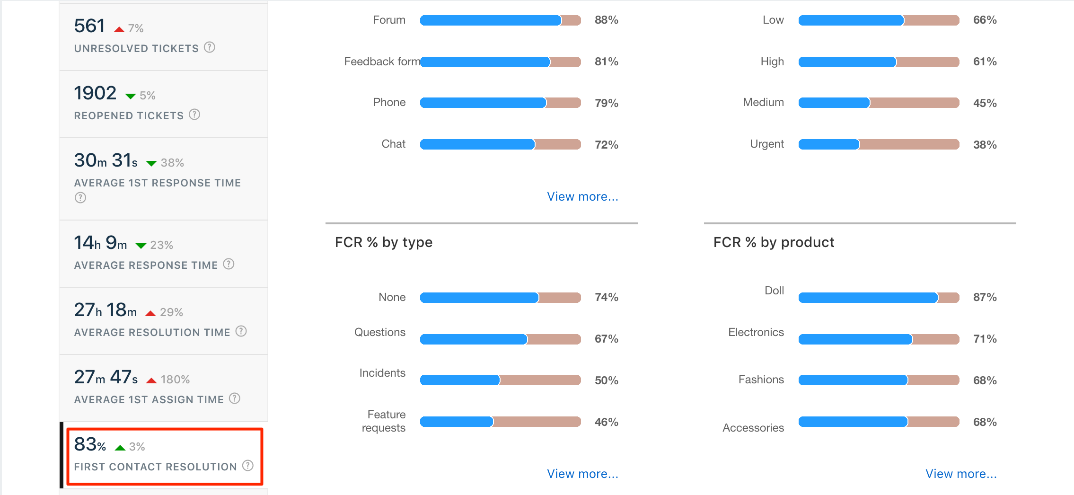1074x495 pixels.
Task: Click help icon beside Reopened Tickets
Action: pyautogui.click(x=194, y=115)
